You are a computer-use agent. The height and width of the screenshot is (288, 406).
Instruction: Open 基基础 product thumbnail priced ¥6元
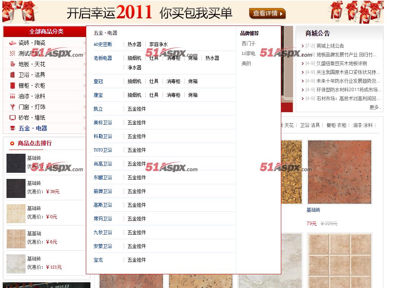[16, 238]
